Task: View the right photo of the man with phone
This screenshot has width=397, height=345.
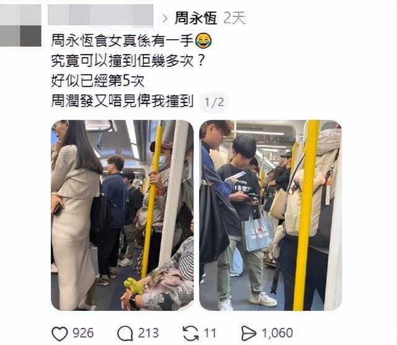Action: pyautogui.click(x=270, y=215)
